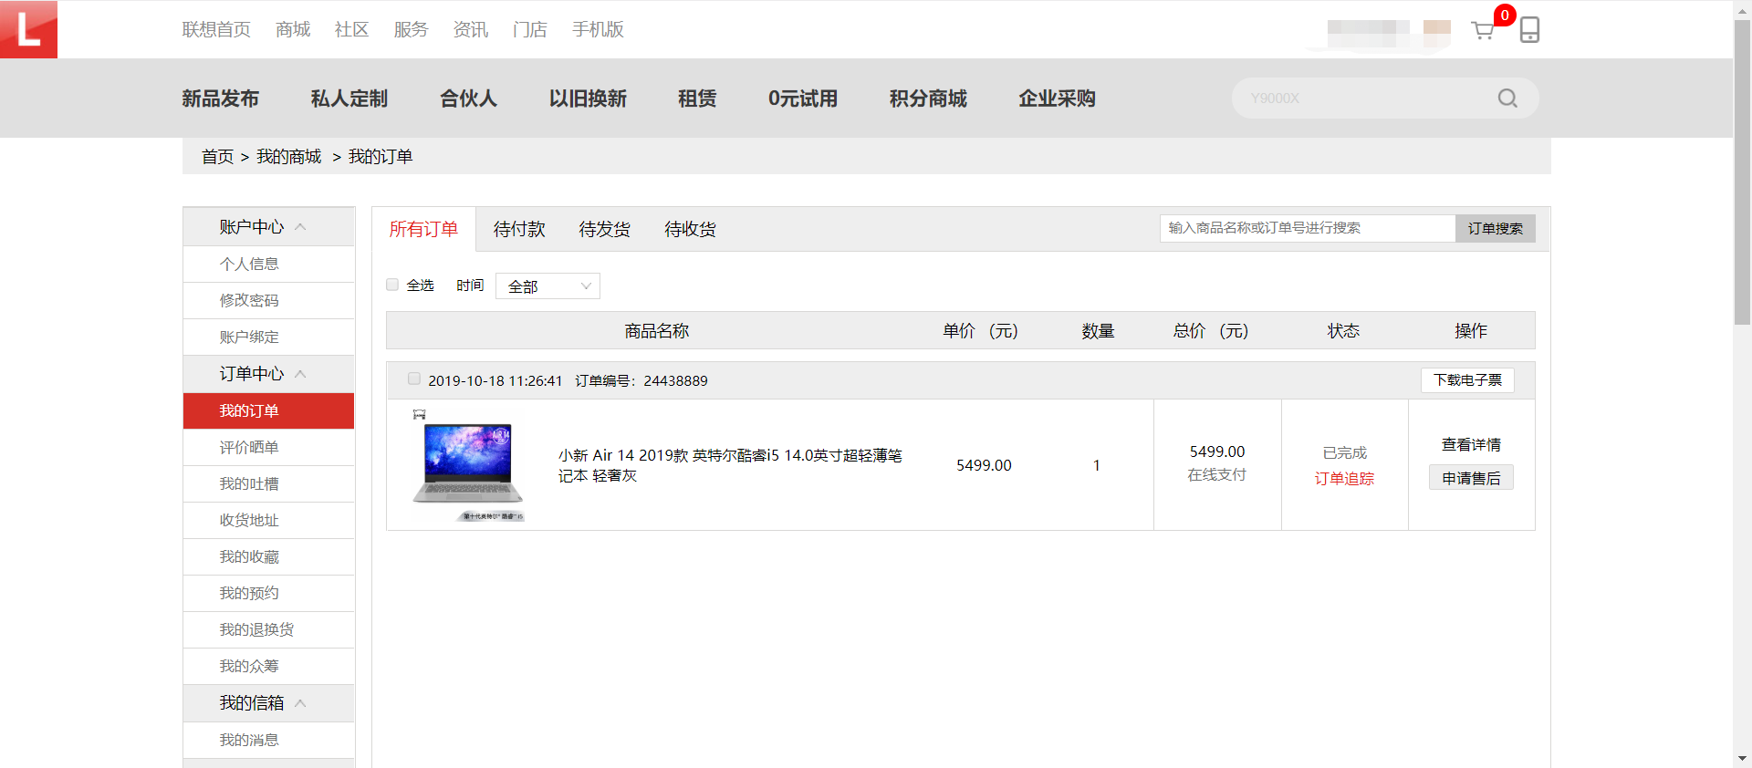This screenshot has width=1752, height=768.
Task: Click the 申请售后 button
Action: pos(1471,478)
